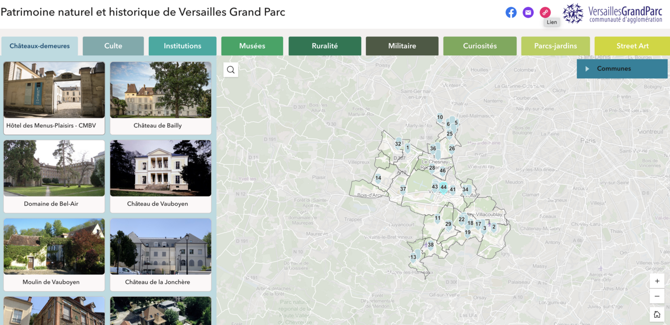Open the Versailles Grand Parc logo
This screenshot has width=670, height=325.
612,14
